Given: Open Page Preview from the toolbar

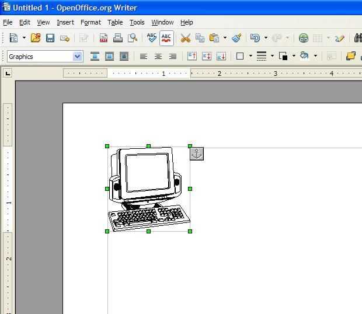Looking at the screenshot, I should click(133, 38).
